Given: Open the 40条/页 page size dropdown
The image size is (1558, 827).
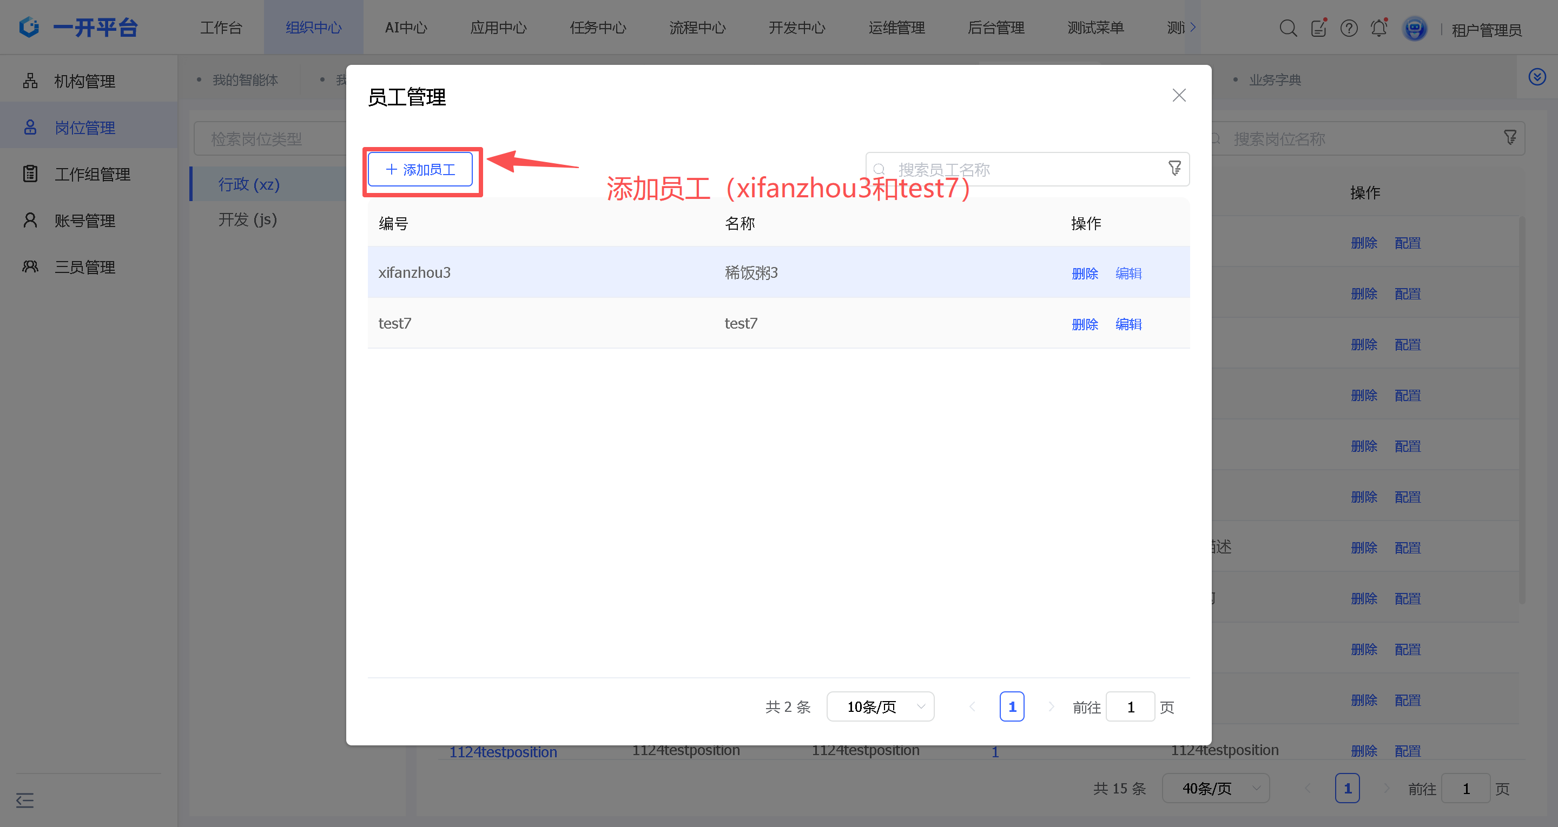Looking at the screenshot, I should point(1215,788).
